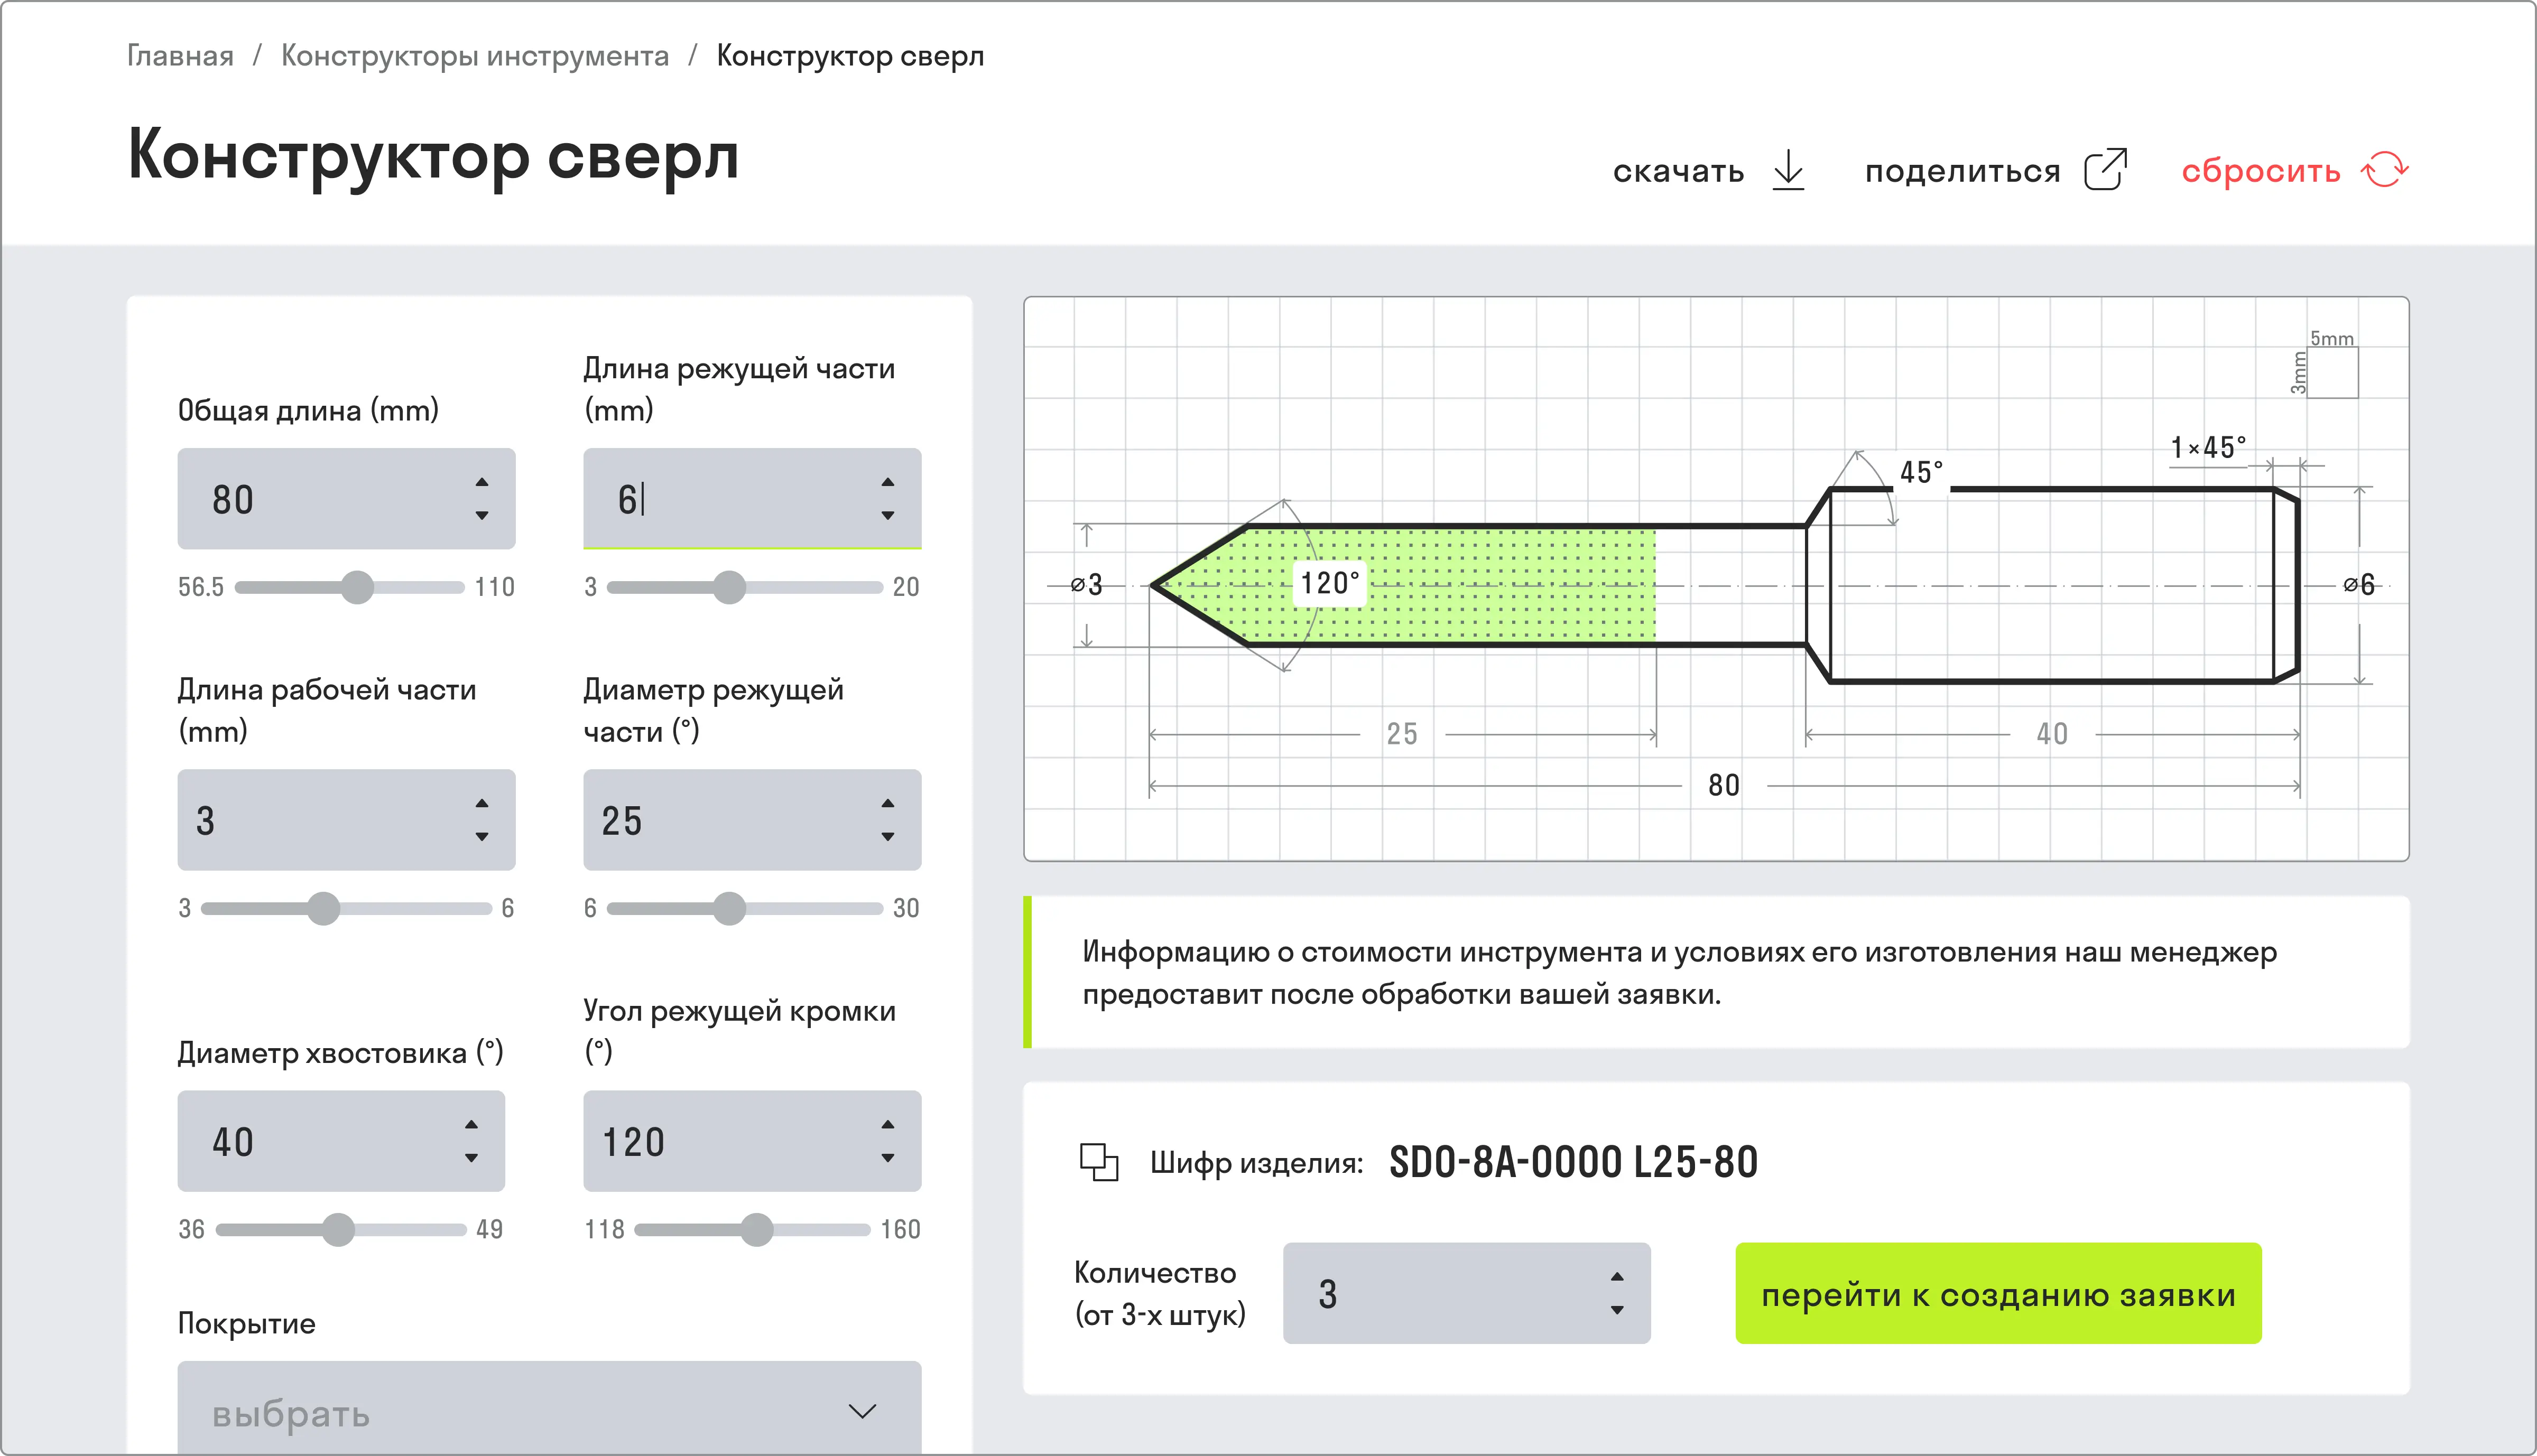The height and width of the screenshot is (1456, 2537).
Task: Click the 1×45° chamfer label on drawing
Action: [x=2208, y=447]
